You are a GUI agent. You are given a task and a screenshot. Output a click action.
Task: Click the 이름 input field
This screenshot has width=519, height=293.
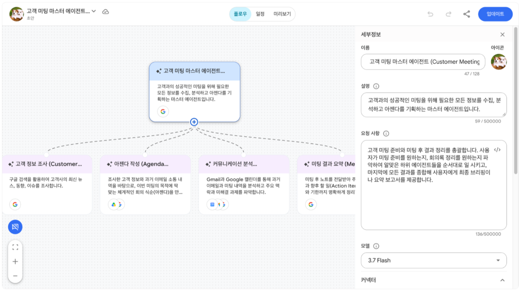(x=423, y=62)
